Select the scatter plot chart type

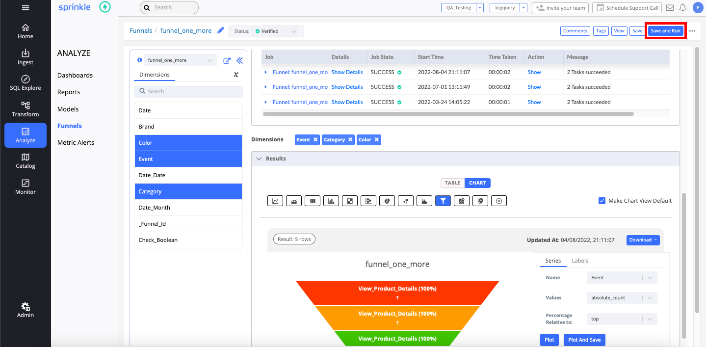[368, 201]
